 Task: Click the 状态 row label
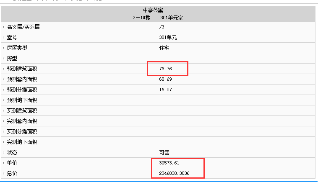(12, 152)
